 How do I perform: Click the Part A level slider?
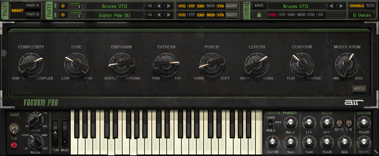pyautogui.click(x=77, y=6)
